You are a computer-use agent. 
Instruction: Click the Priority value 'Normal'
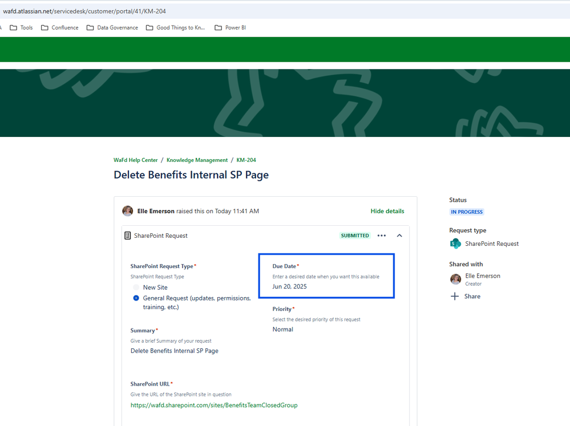click(x=283, y=329)
